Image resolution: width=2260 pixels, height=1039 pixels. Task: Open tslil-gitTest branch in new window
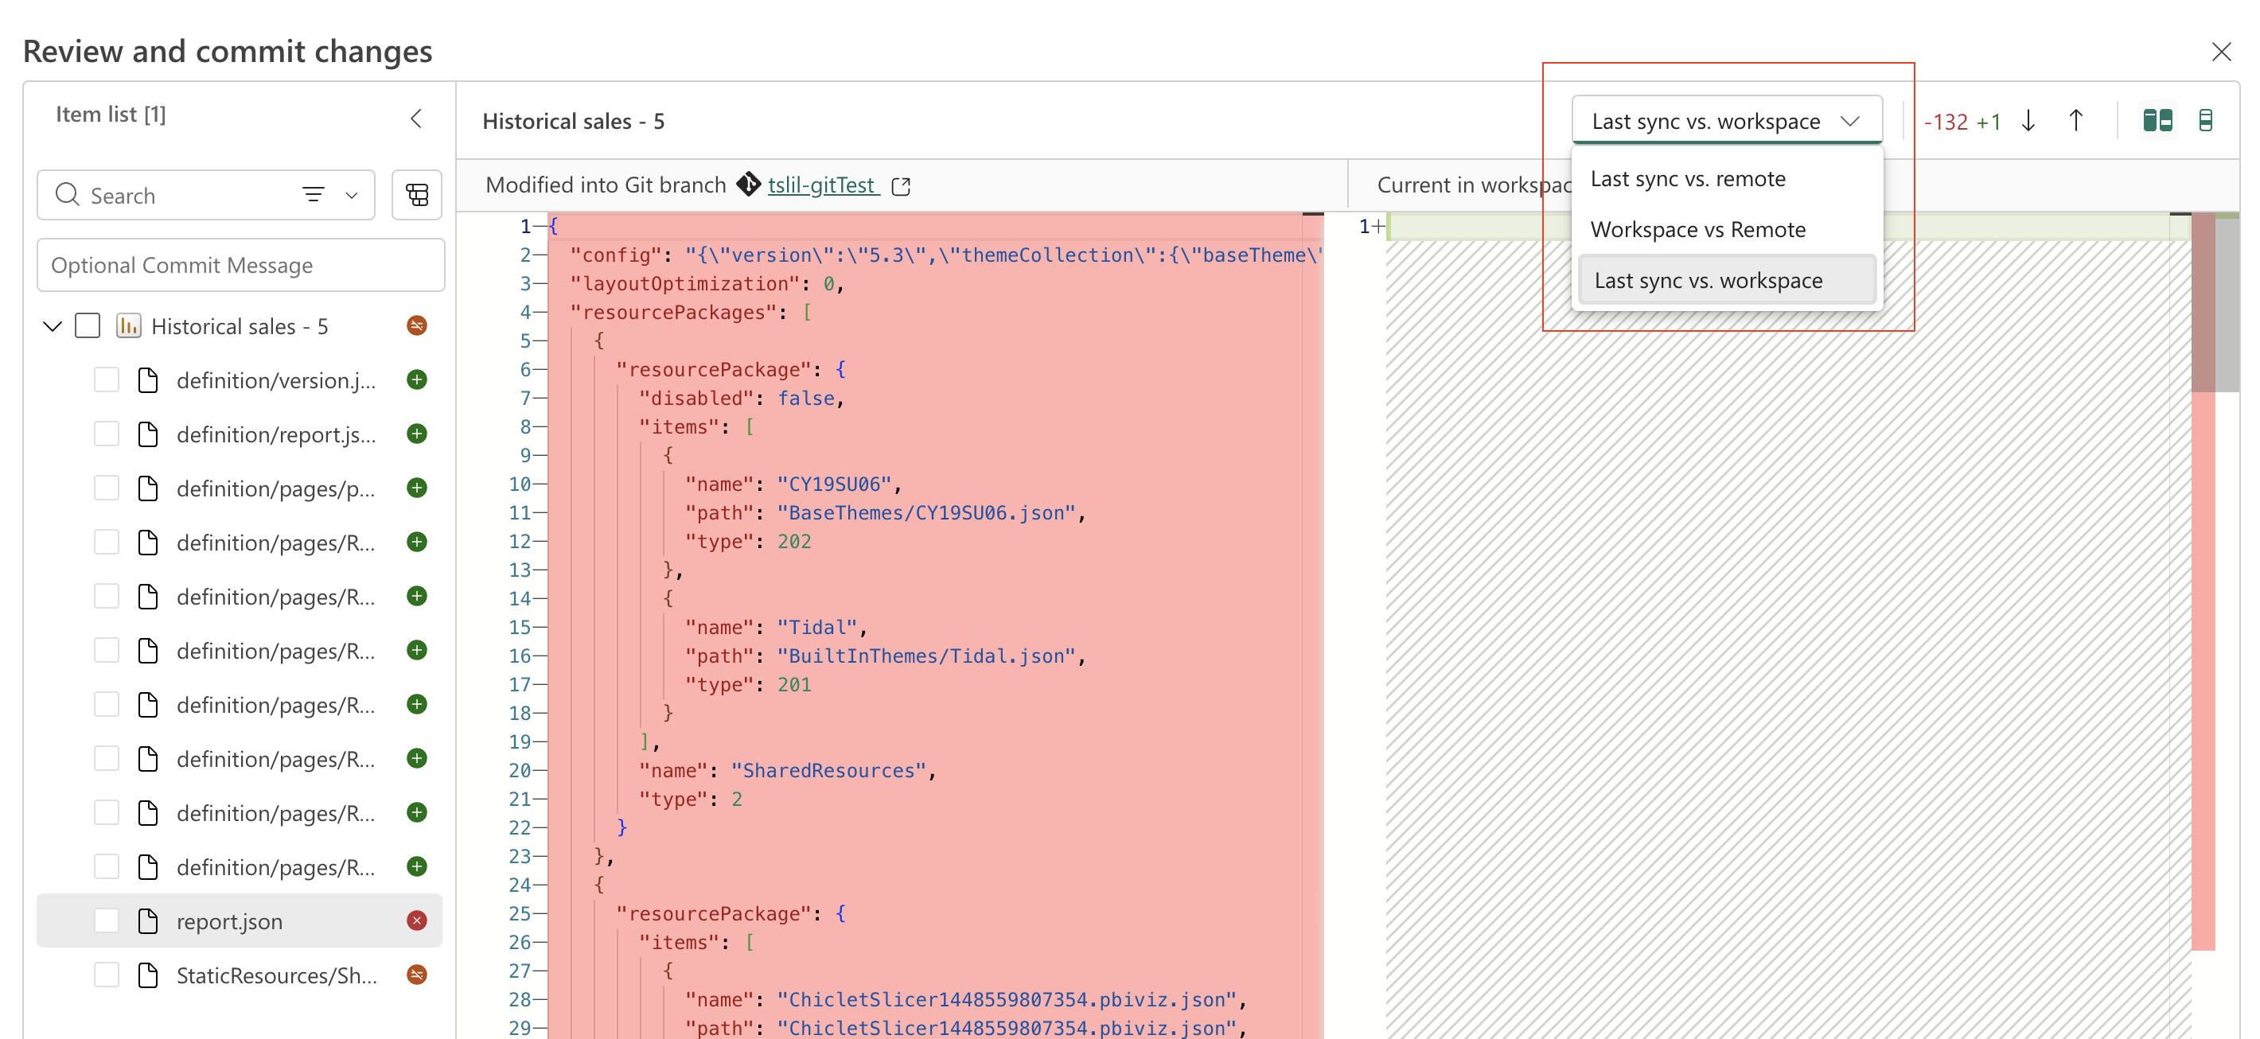(901, 186)
